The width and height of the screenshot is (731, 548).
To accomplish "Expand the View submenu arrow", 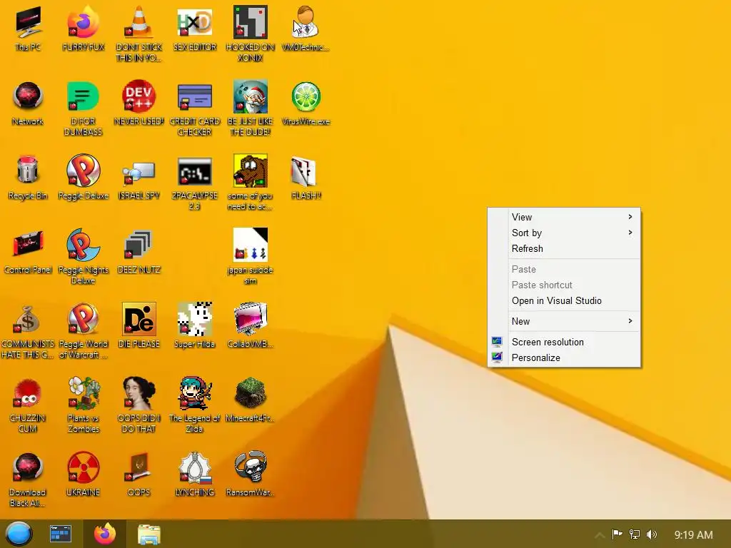I will pos(630,217).
